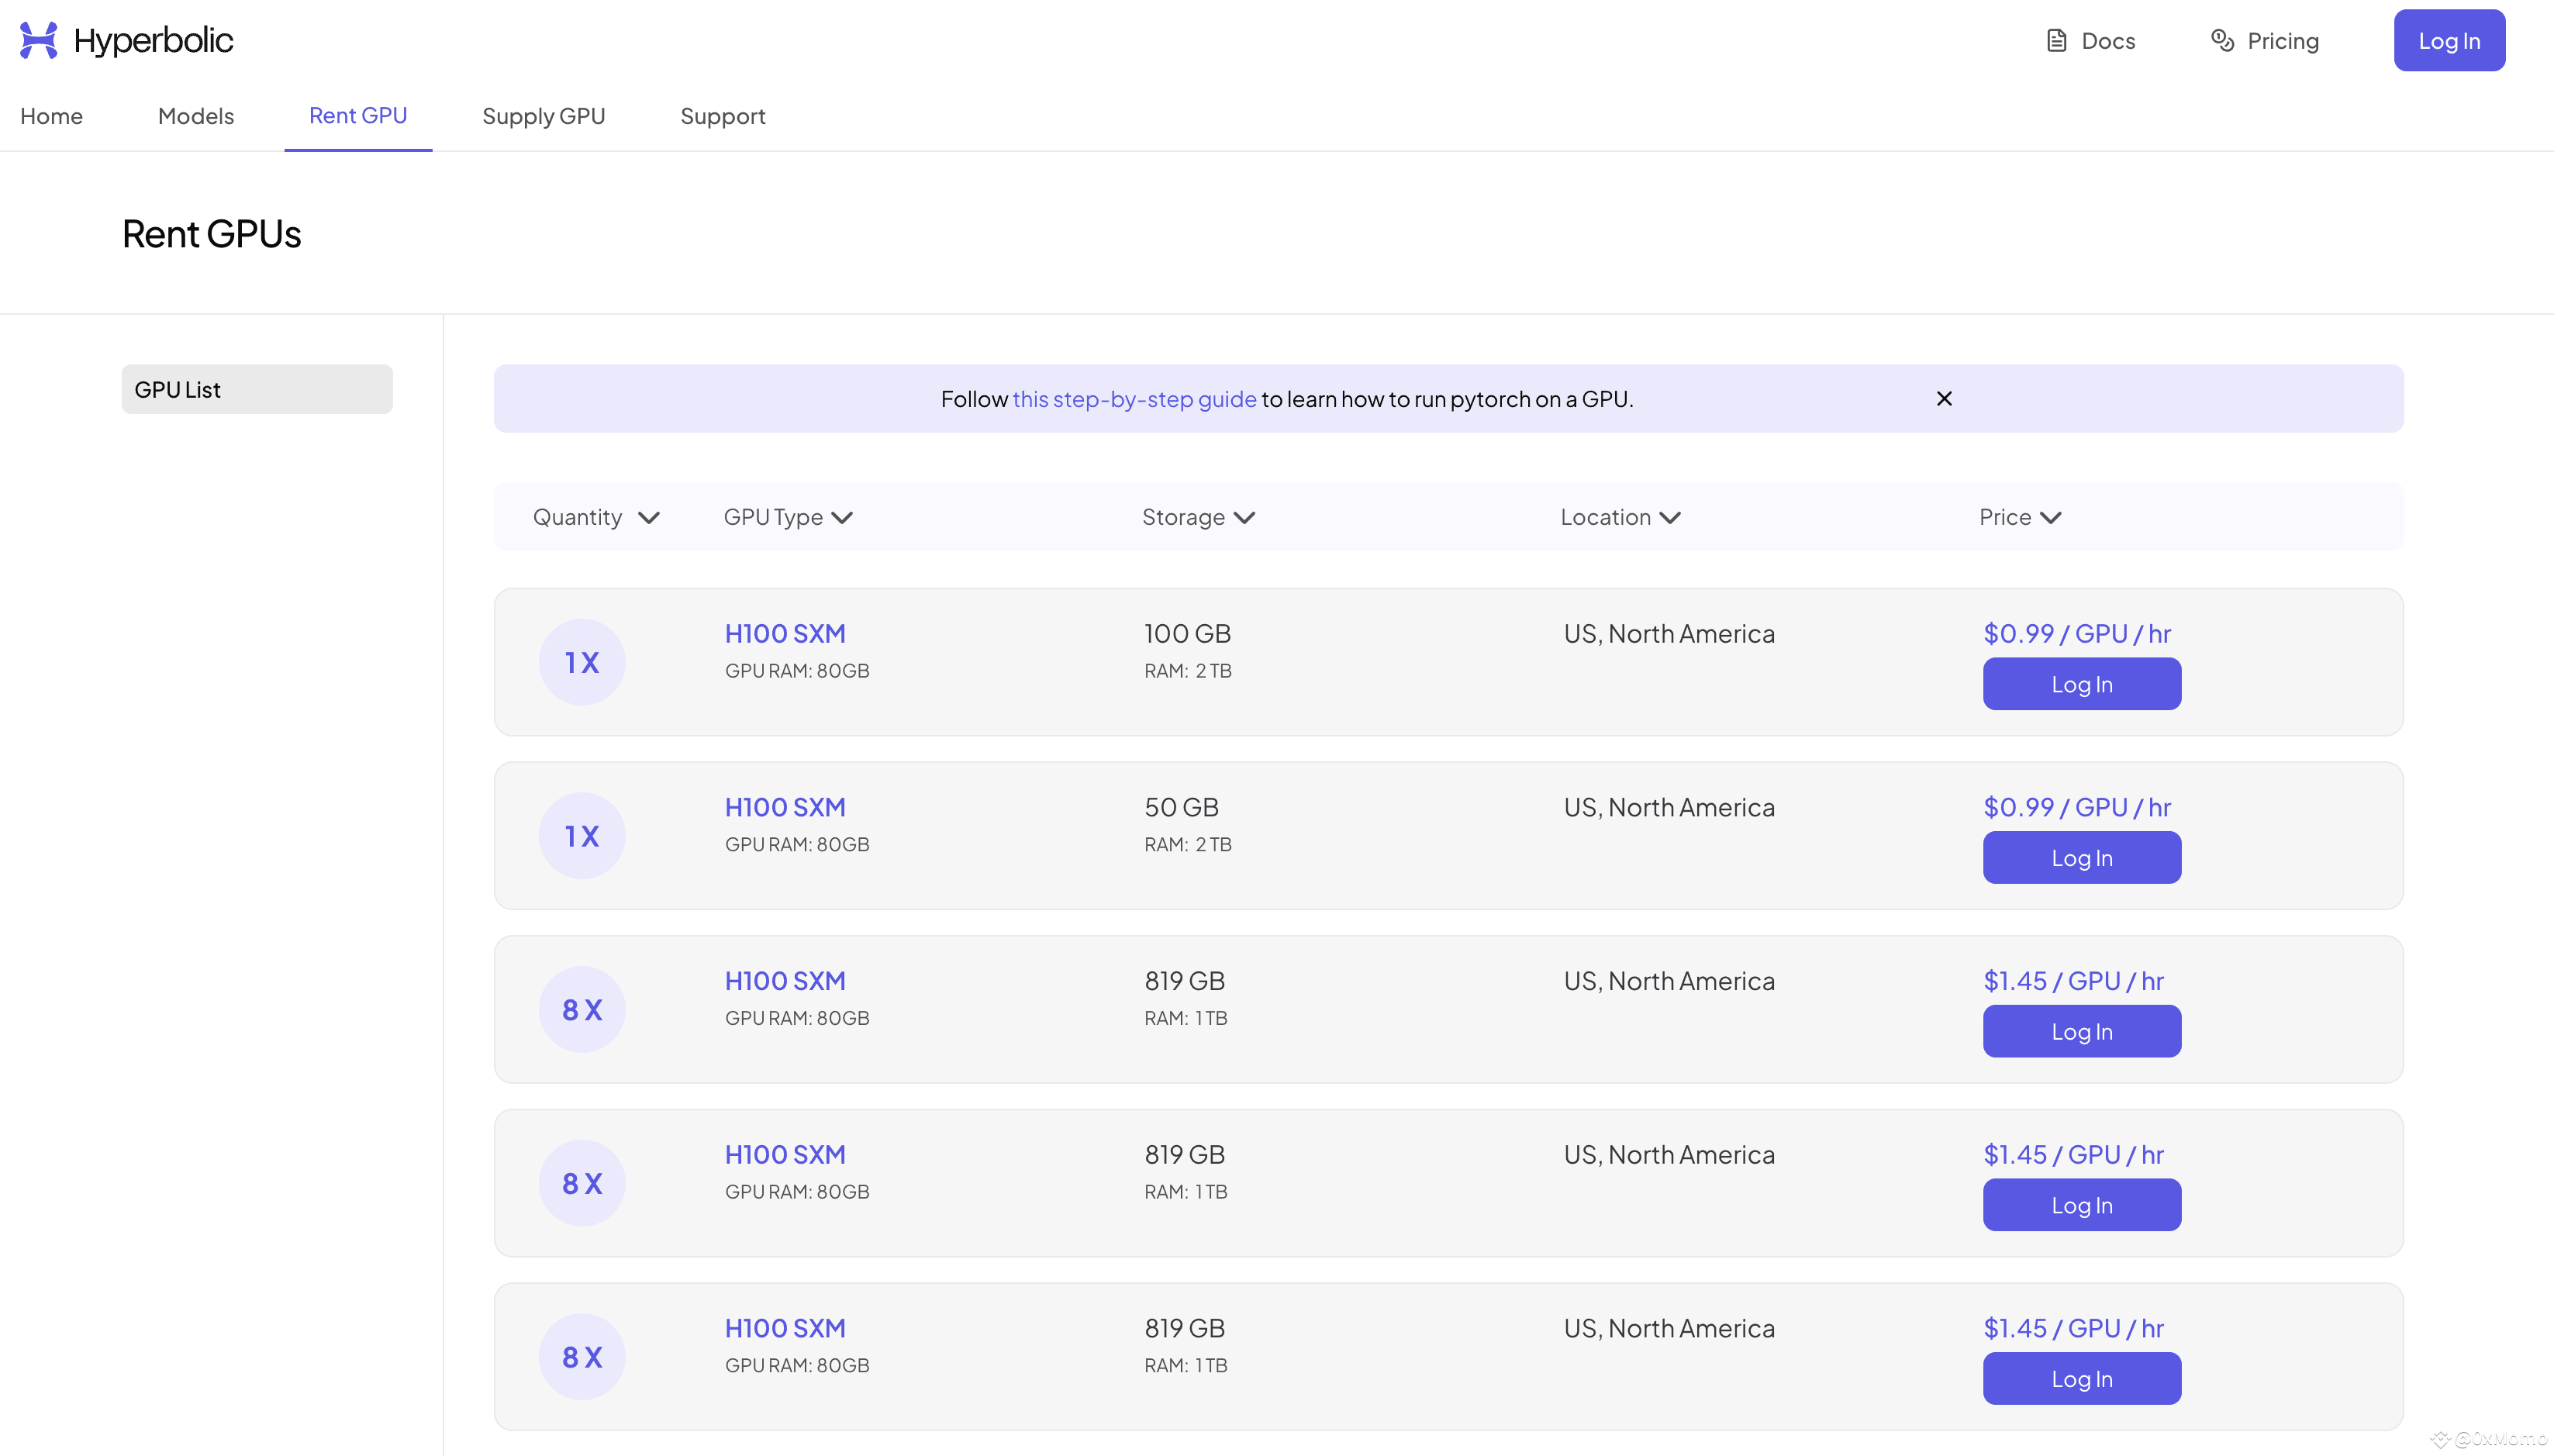Click the 1X badge for 100 GB listing
2554x1456 pixels.
pyautogui.click(x=581, y=662)
